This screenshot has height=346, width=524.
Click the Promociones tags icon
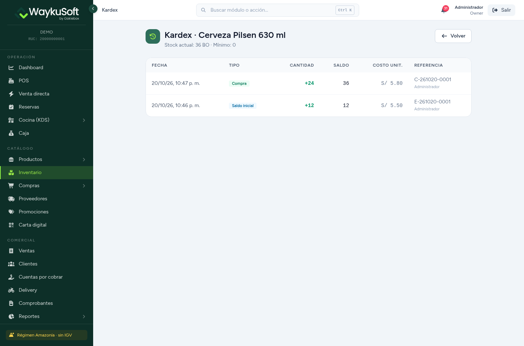tap(11, 212)
